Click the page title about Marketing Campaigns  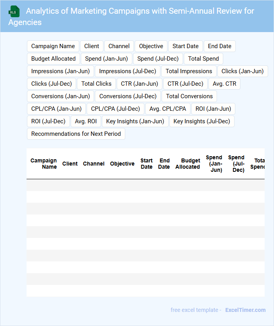pos(131,16)
